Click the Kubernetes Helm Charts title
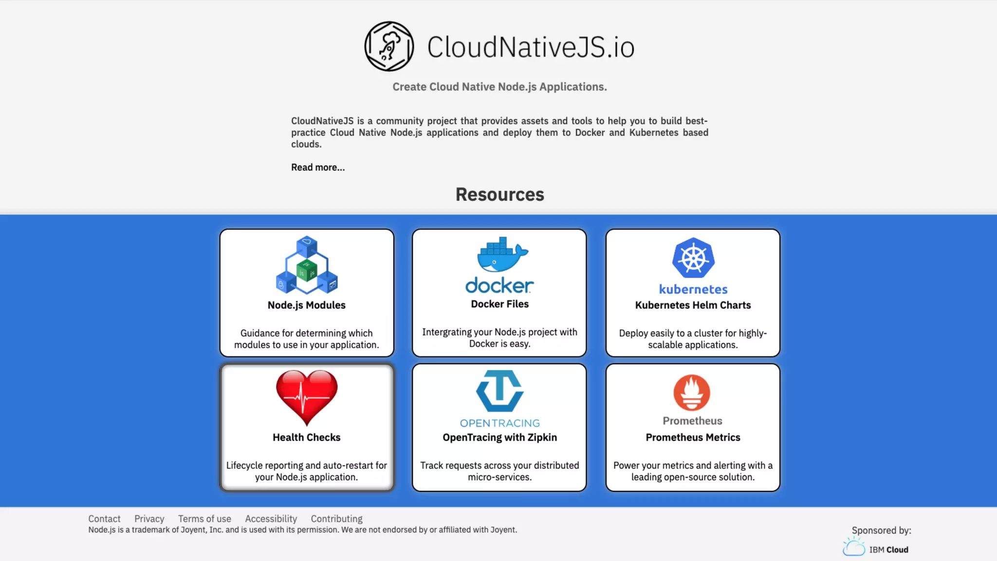 (693, 305)
